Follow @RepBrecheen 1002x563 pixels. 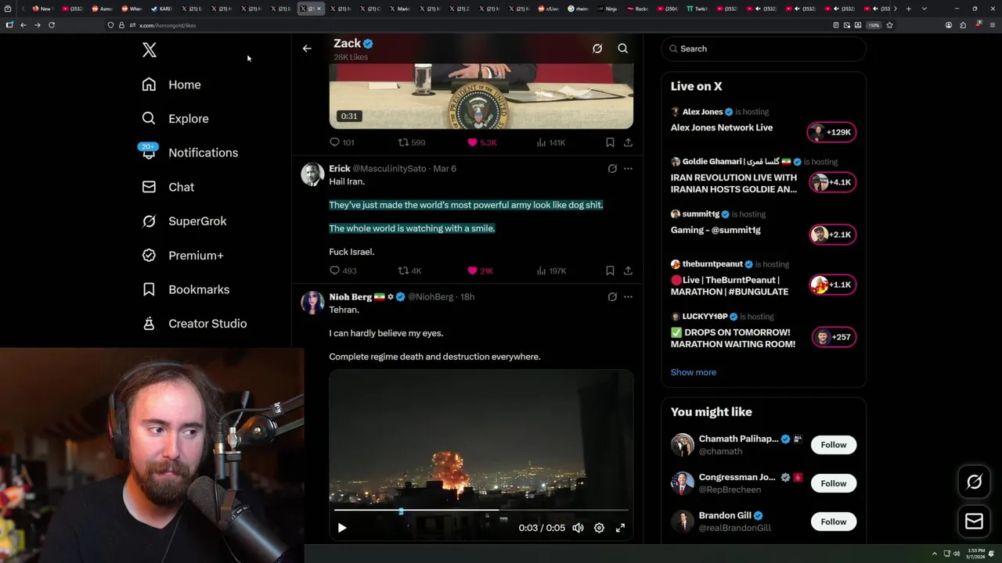pos(834,483)
